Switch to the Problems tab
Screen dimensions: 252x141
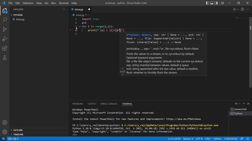click(x=78, y=104)
